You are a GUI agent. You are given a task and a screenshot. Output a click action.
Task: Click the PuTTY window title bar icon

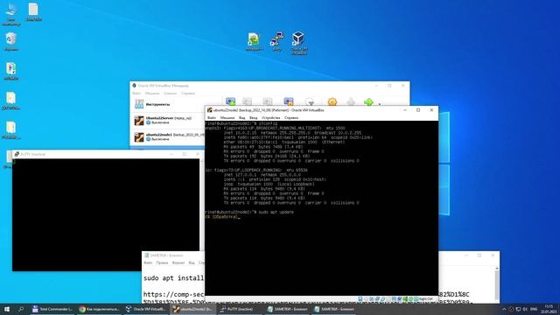17,154
